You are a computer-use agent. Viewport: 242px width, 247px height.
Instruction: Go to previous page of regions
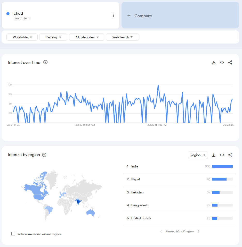[x=161, y=231]
